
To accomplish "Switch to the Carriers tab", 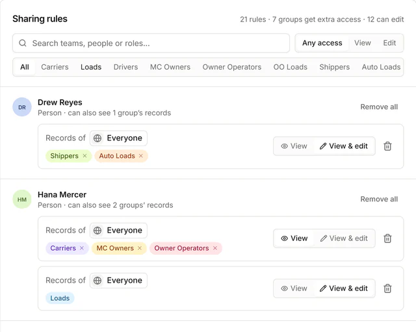I will point(55,67).
